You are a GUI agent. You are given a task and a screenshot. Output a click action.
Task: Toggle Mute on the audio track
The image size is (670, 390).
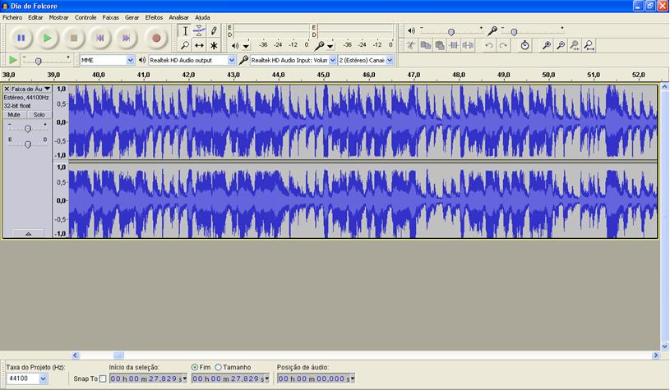pyautogui.click(x=14, y=115)
